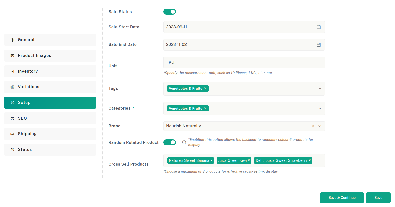Expand the Tags dropdown

pyautogui.click(x=320, y=89)
